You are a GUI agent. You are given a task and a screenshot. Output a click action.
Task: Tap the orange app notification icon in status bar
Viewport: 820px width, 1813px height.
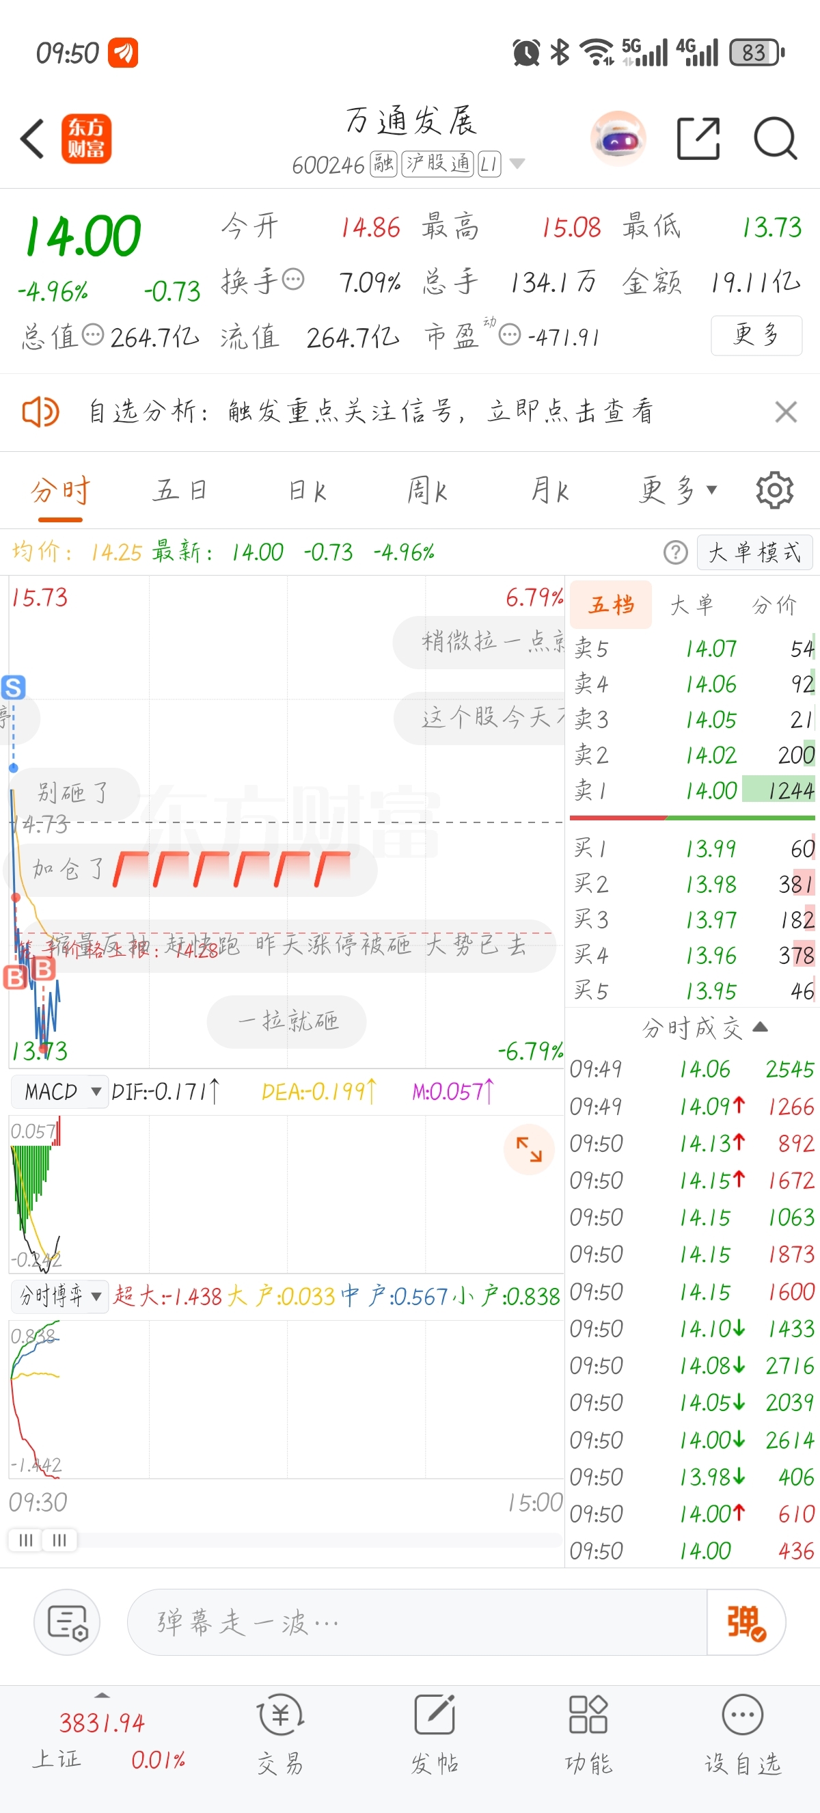pos(122,53)
